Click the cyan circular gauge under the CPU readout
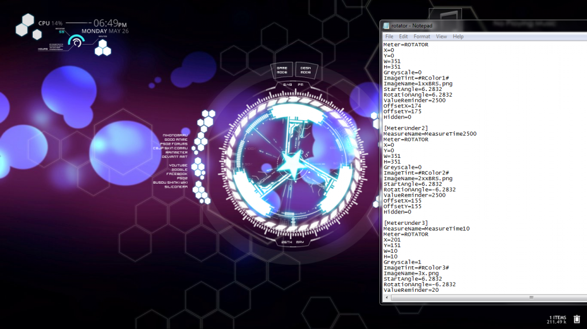Image resolution: width=587 pixels, height=329 pixels. tap(76, 42)
